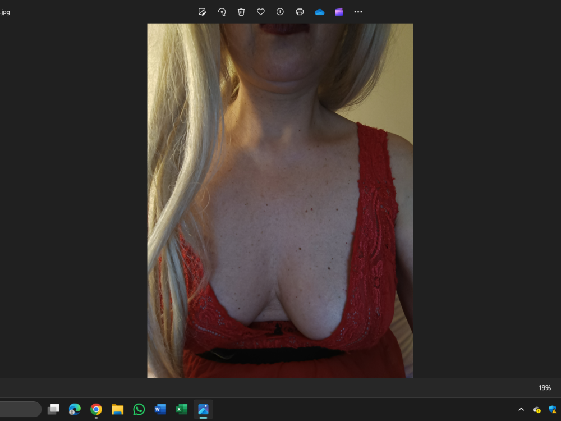Expand hidden system tray icons
This screenshot has width=561, height=421.
tap(521, 409)
